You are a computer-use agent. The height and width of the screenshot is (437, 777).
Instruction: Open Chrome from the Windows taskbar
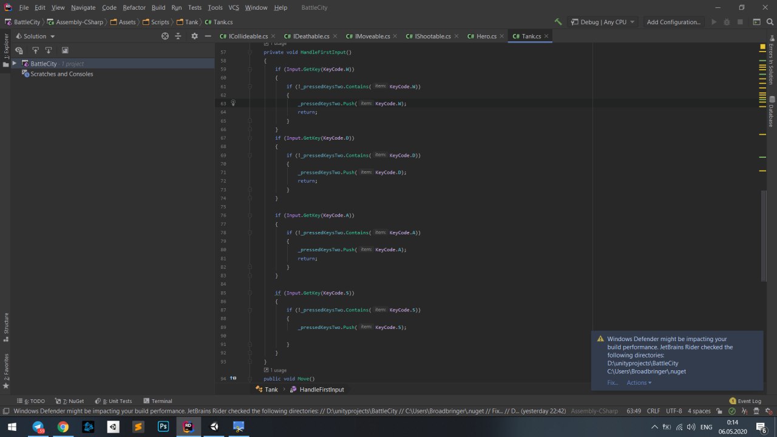coord(63,427)
